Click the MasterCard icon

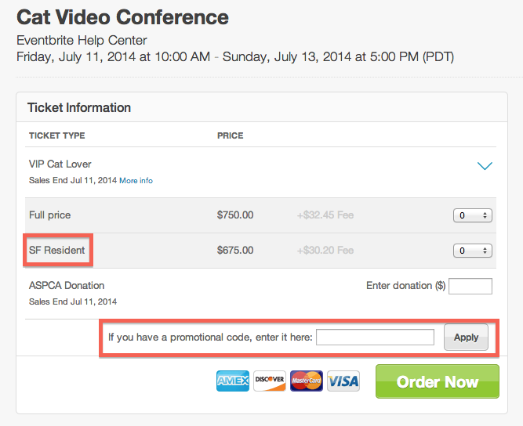point(307,381)
